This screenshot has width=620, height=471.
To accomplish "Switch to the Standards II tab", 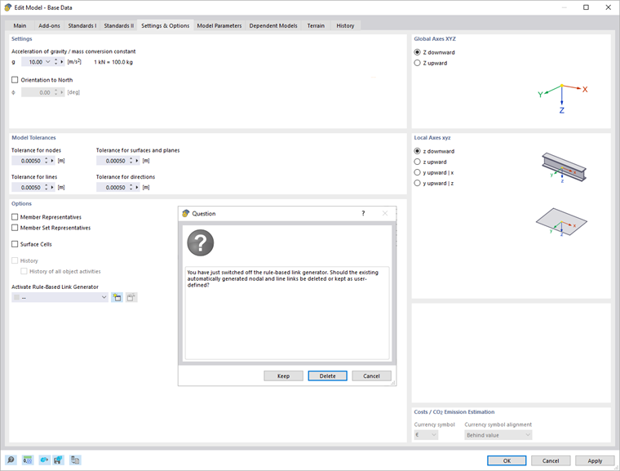I will coord(118,26).
